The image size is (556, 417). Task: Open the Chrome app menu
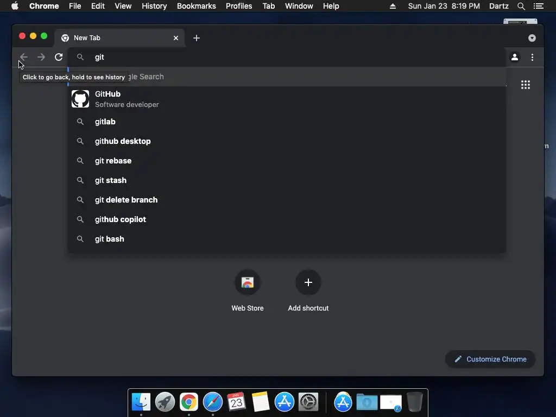[44, 6]
